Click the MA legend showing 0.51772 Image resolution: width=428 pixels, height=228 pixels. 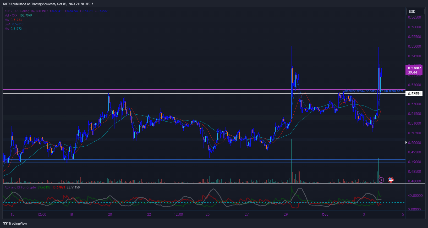tap(13, 29)
